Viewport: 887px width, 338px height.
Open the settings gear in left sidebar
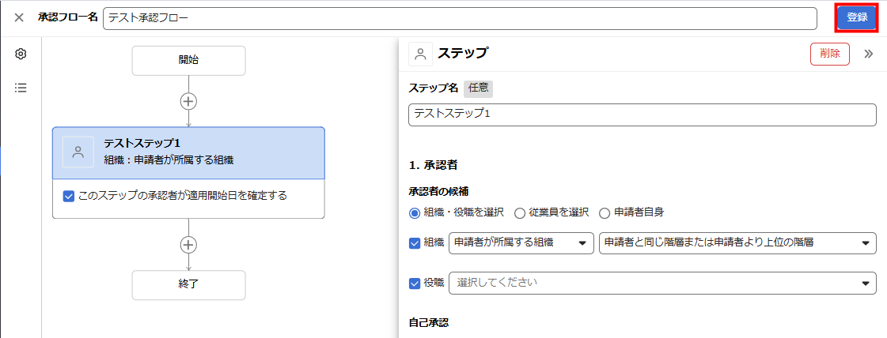(x=21, y=54)
